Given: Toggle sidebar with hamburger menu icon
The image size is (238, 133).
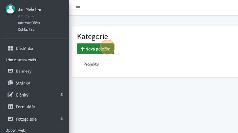Looking at the screenshot, I should (x=78, y=8).
